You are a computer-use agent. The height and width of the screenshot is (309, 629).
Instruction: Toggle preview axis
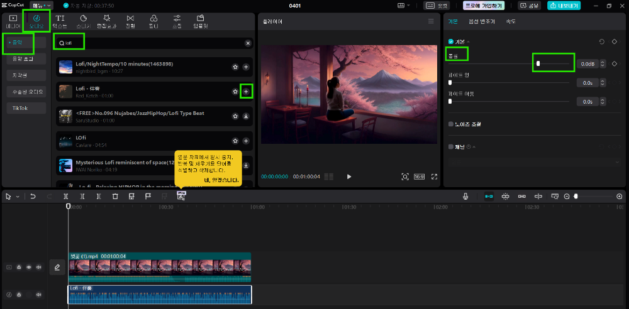538,197
